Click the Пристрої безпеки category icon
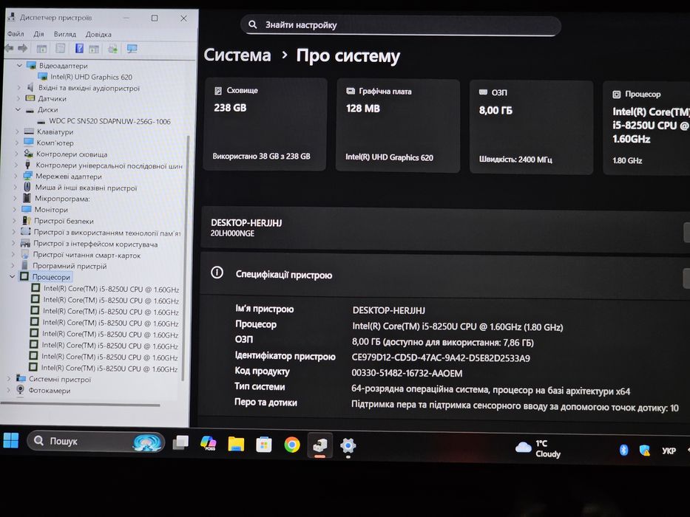 click(x=27, y=221)
